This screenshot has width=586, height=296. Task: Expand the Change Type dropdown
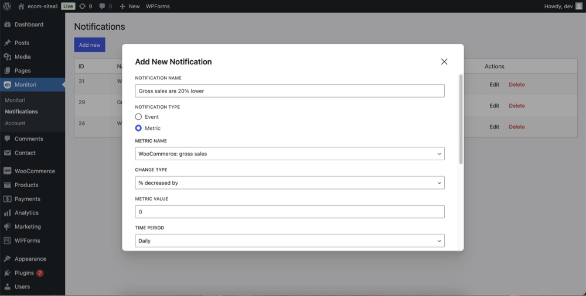[289, 183]
